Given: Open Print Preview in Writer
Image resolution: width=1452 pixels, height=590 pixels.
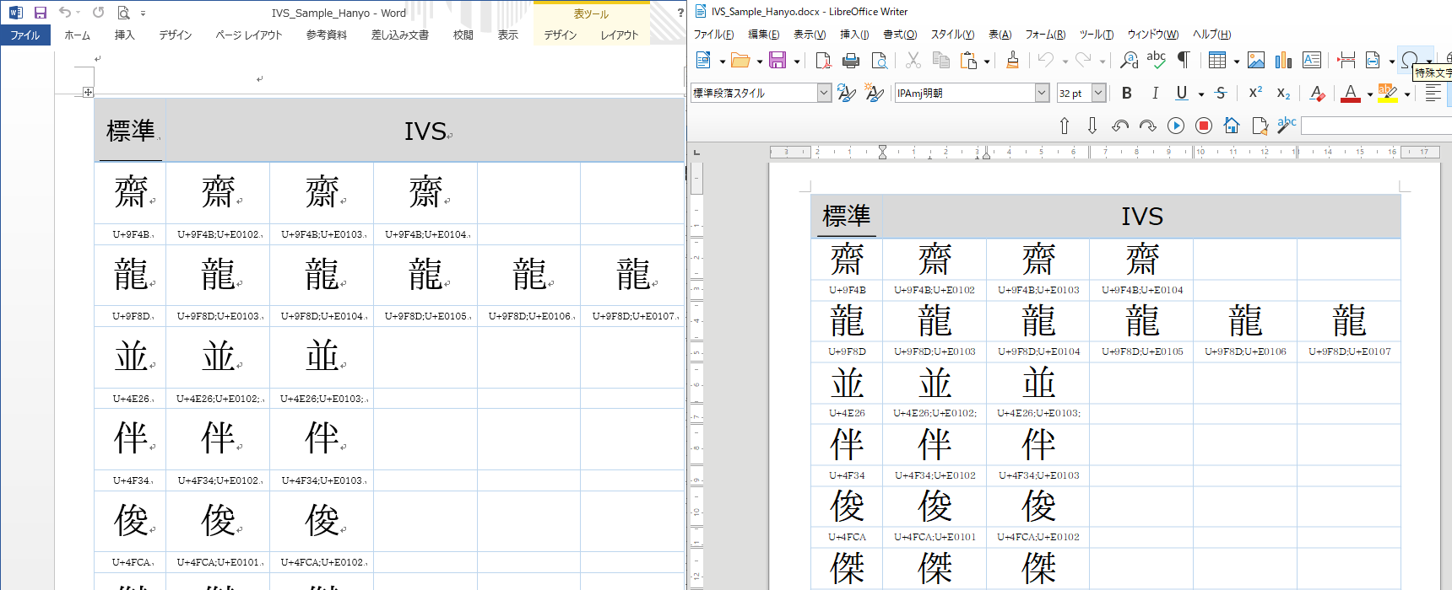Looking at the screenshot, I should 879,60.
